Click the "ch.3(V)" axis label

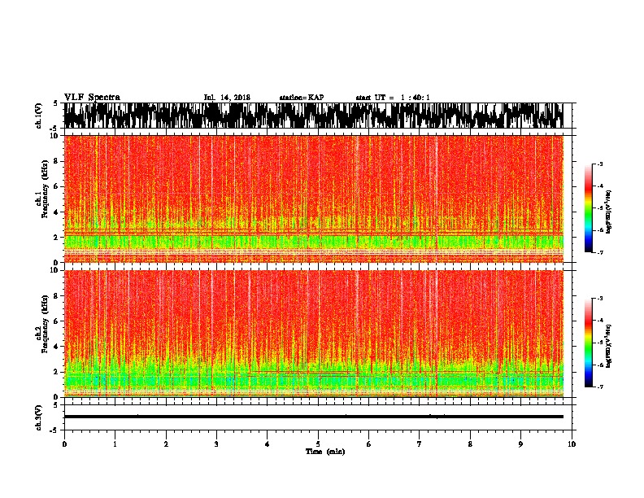[39, 418]
